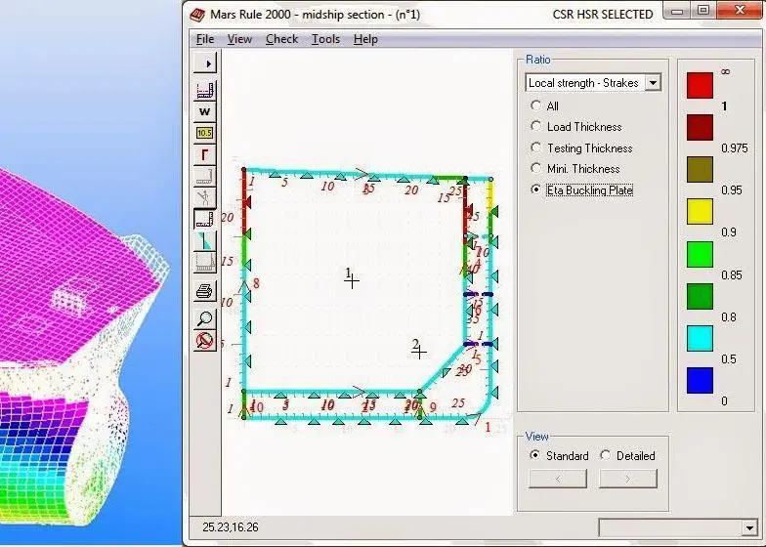Click the printer icon
Viewport: 766px width, 547px height.
205,291
